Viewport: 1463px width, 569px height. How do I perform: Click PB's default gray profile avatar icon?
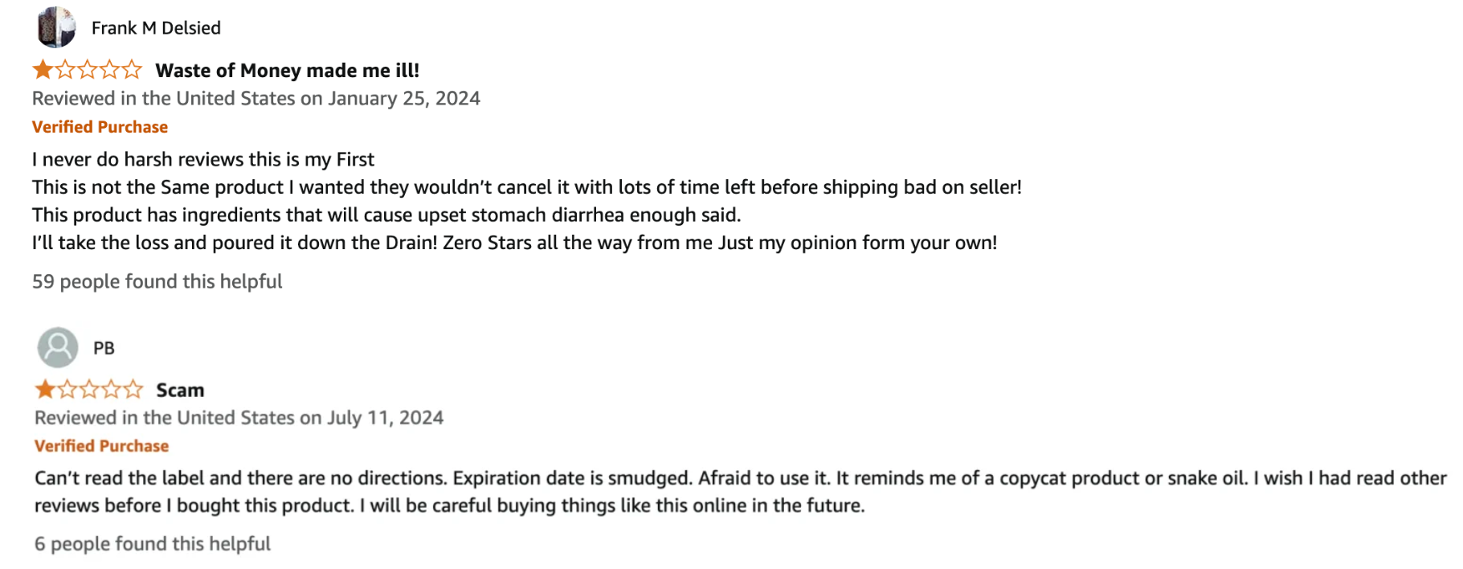58,347
